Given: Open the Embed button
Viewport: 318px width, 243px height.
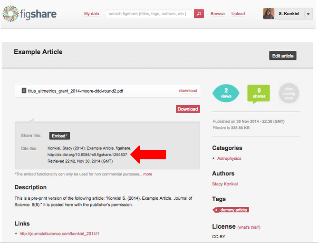Looking at the screenshot, I should (x=59, y=136).
